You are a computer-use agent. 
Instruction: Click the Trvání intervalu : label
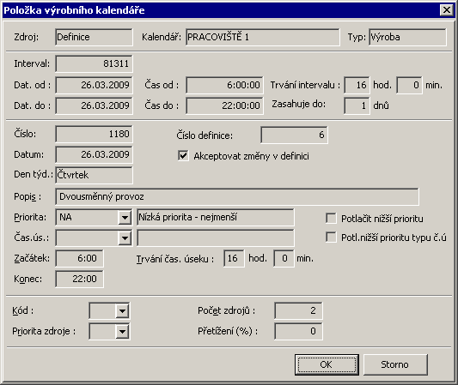tap(305, 85)
